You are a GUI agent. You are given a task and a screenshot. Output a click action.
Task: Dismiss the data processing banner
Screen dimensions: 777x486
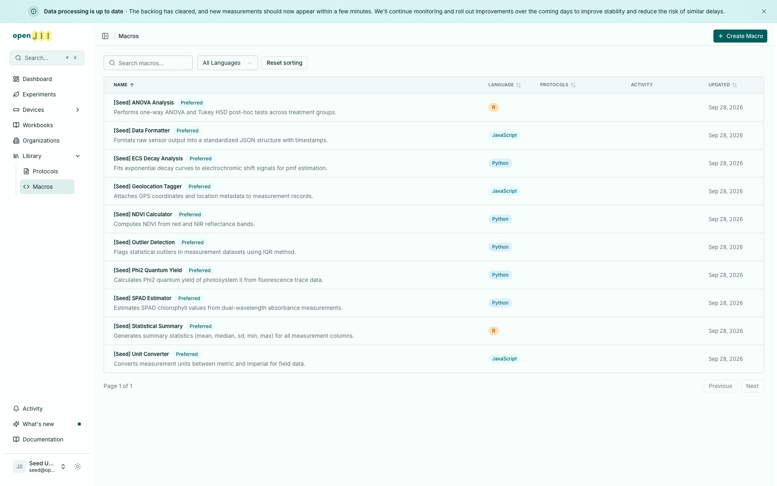click(x=764, y=11)
